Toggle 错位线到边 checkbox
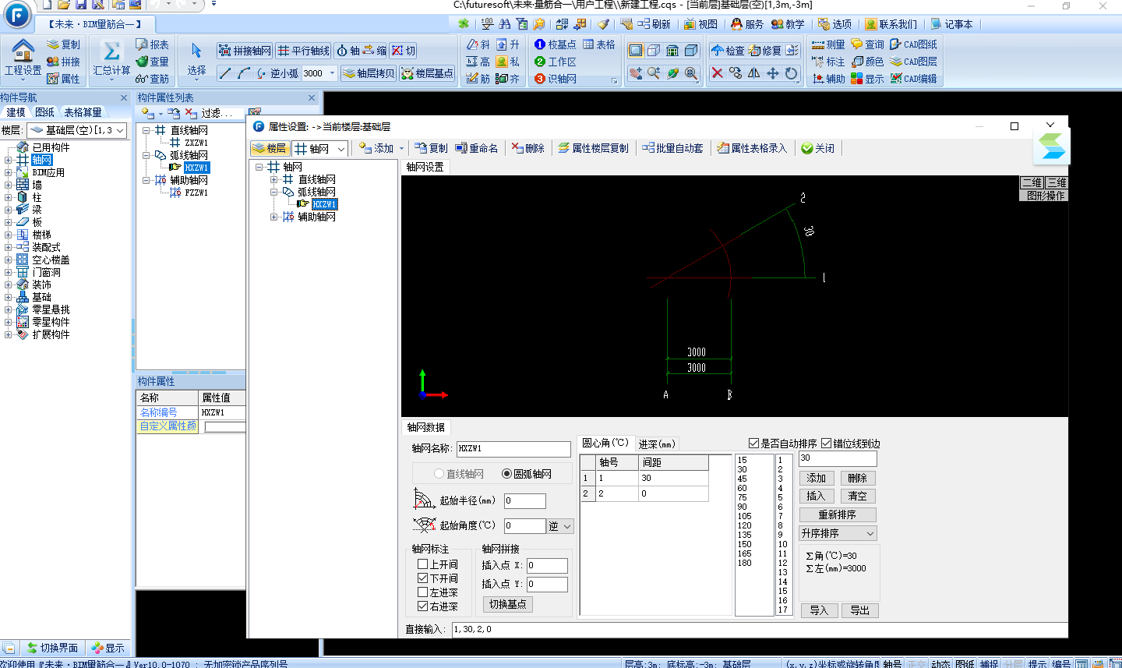The width and height of the screenshot is (1122, 668). coord(826,444)
